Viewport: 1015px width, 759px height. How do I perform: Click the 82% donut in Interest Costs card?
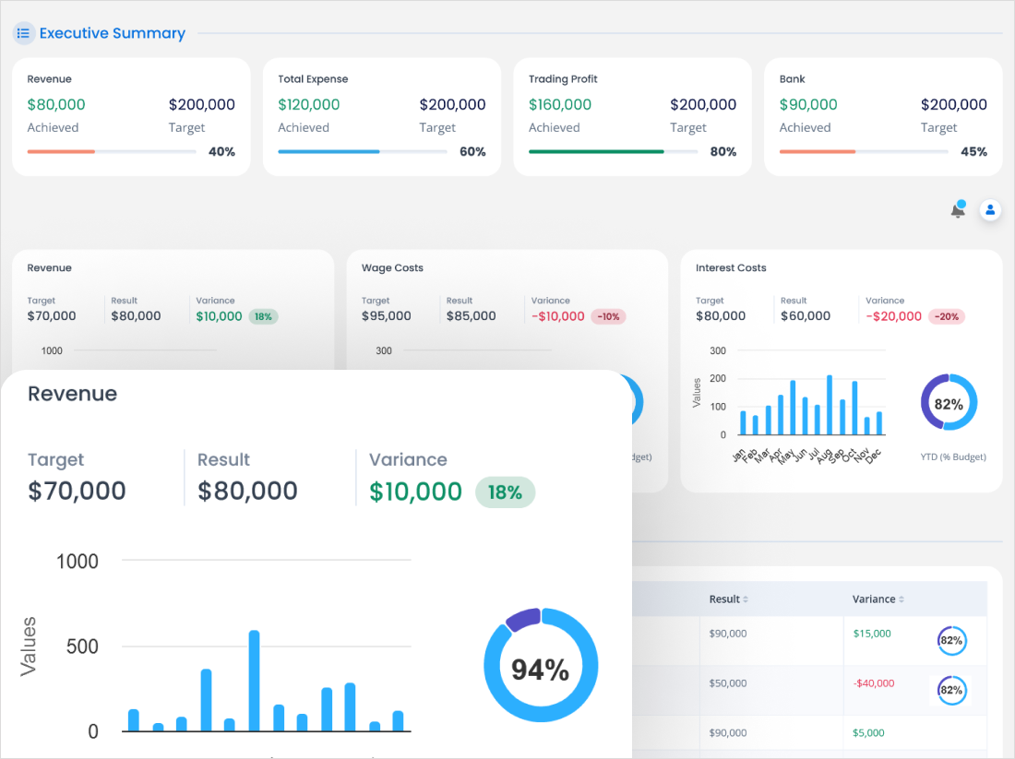pos(949,403)
